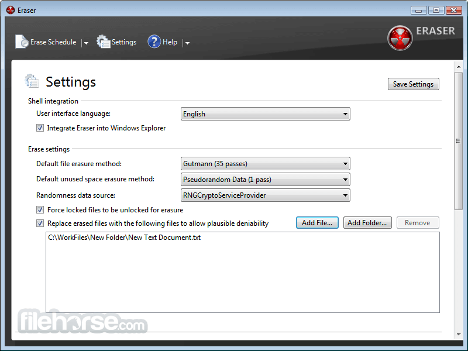Image resolution: width=468 pixels, height=351 pixels.
Task: Click the Save Settings button
Action: coord(414,84)
